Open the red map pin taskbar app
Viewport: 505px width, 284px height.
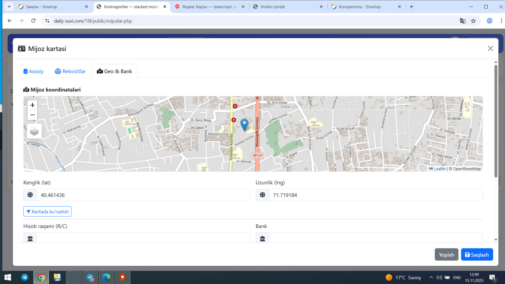coord(122,277)
